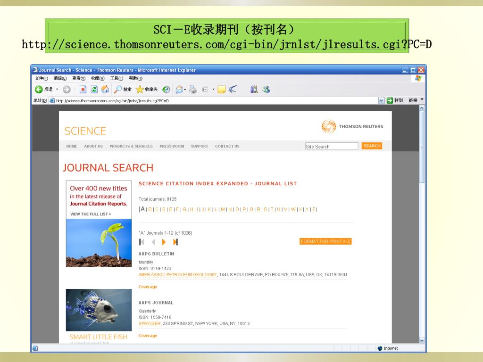Open the 查看(V) menu
Viewport: 483px width, 362px height.
[79, 78]
